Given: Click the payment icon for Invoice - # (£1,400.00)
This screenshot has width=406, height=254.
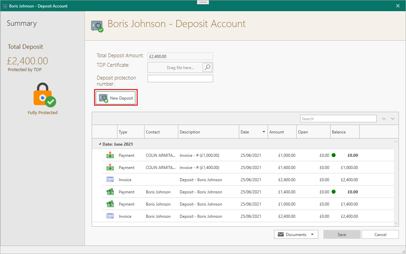Looking at the screenshot, I should (x=110, y=168).
